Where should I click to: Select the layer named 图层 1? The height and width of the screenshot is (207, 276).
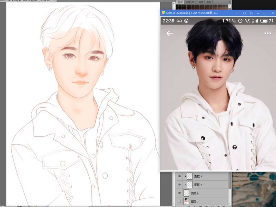(x=195, y=201)
